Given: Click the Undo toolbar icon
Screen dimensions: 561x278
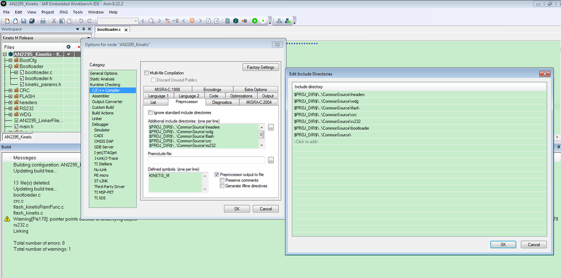Looking at the screenshot, I should click(81, 21).
